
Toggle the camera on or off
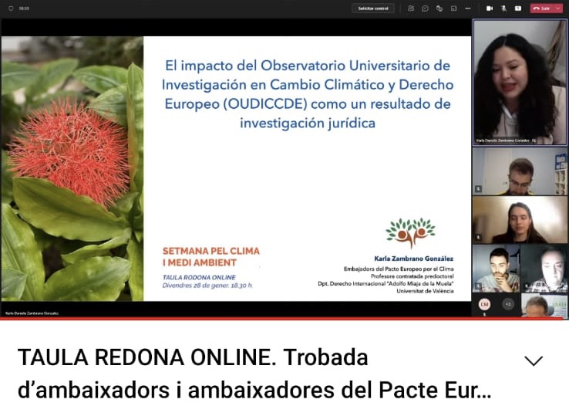coord(489,8)
